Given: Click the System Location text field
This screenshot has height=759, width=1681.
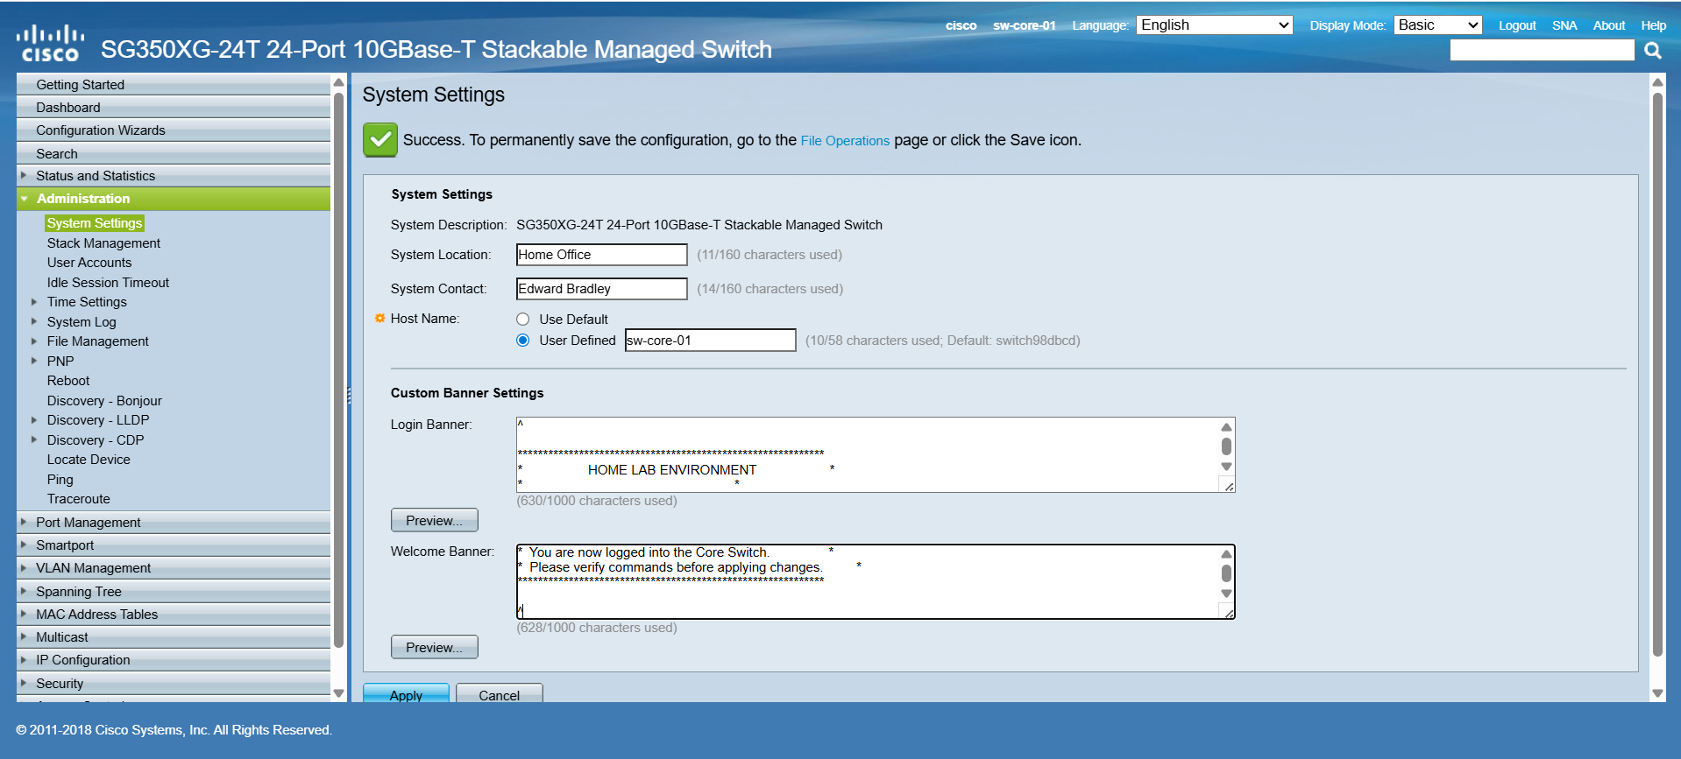Looking at the screenshot, I should [601, 255].
